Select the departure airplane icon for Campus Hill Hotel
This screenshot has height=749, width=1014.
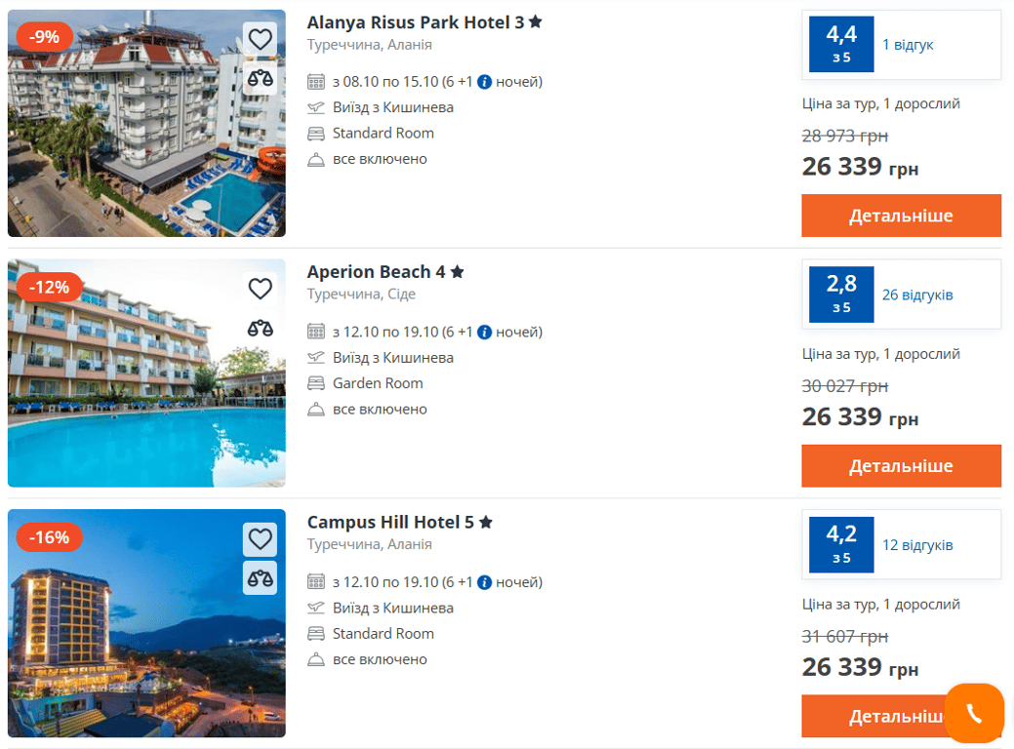(316, 608)
